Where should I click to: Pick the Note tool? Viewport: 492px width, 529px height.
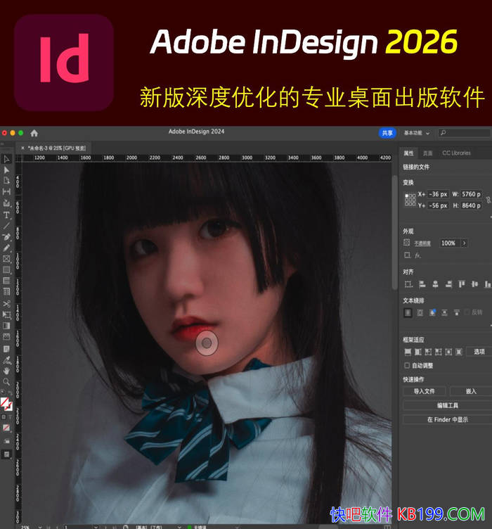click(x=6, y=349)
